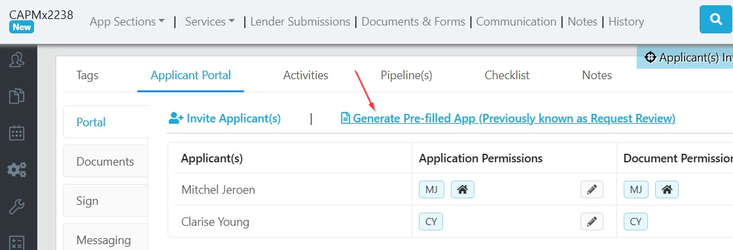Switch to the Checklist tab
The width and height of the screenshot is (733, 250).
(x=507, y=75)
